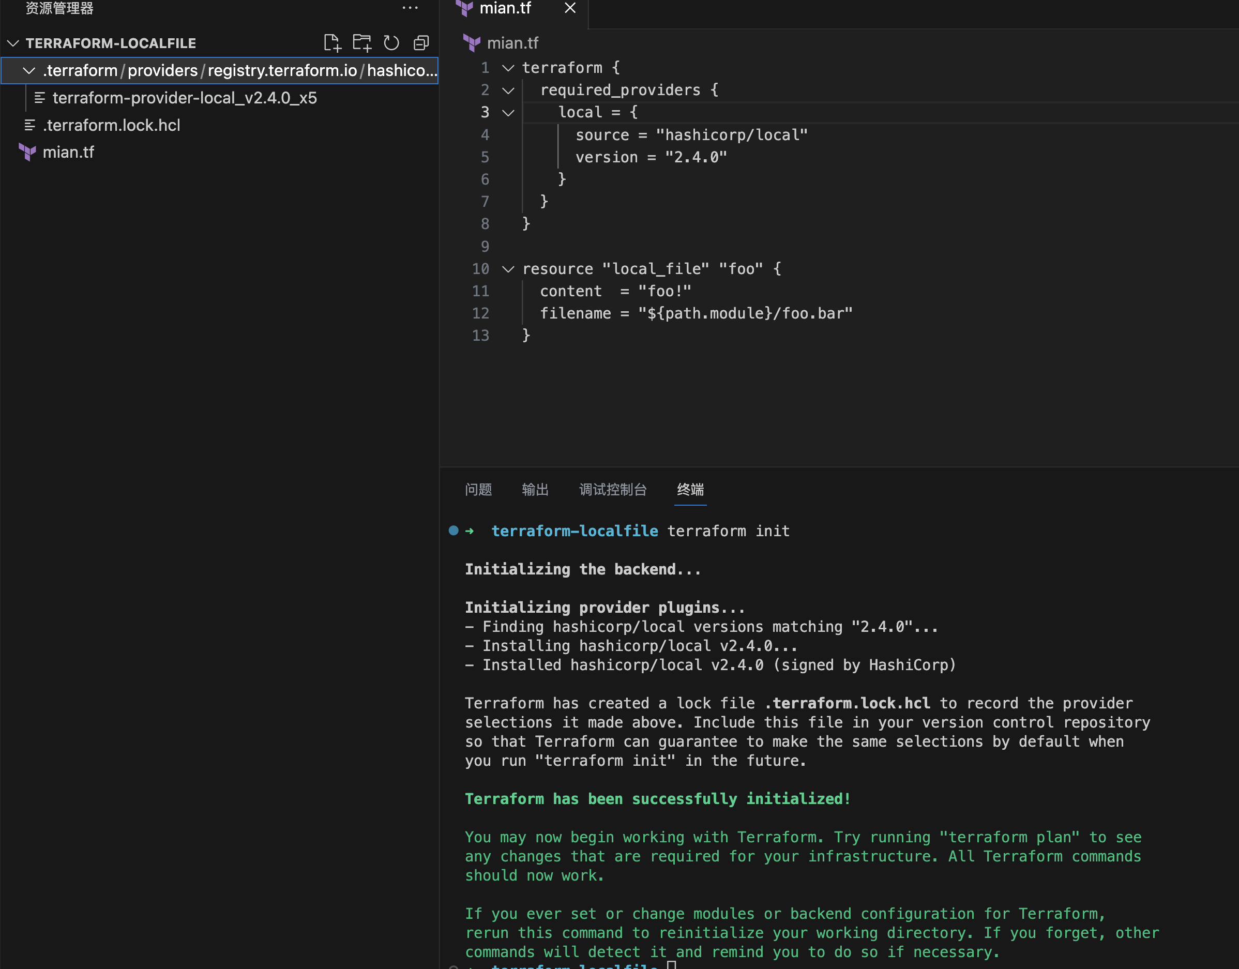Open the 调试控制台 debug console tab

(613, 489)
